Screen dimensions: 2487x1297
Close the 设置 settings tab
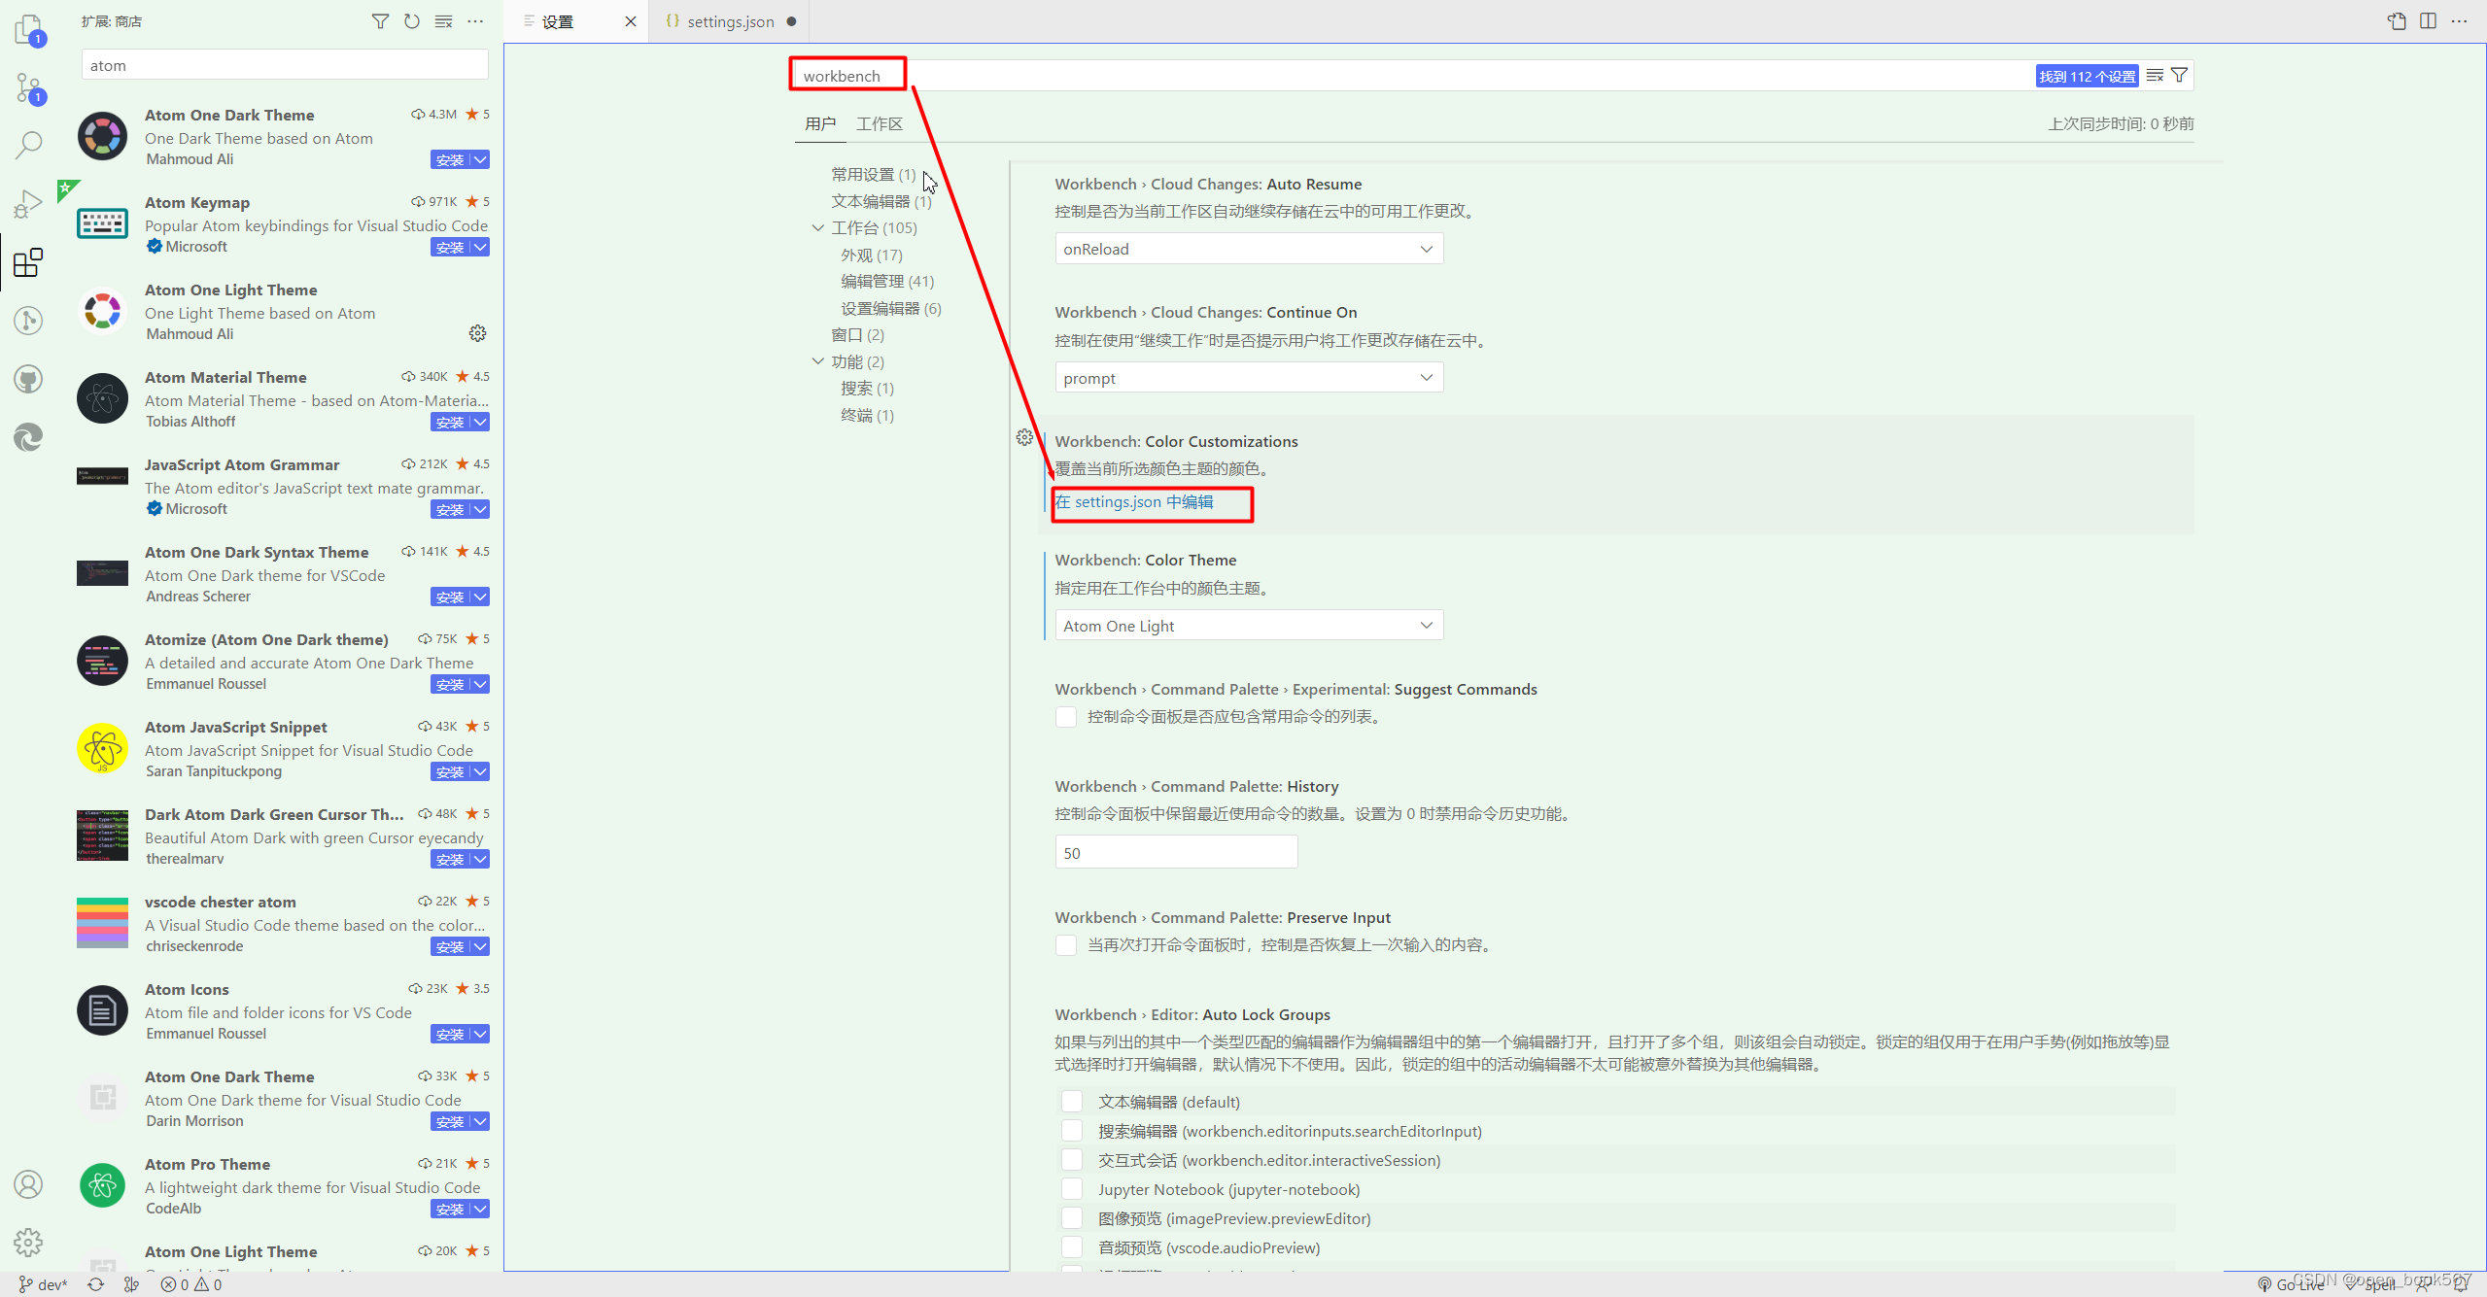(631, 21)
